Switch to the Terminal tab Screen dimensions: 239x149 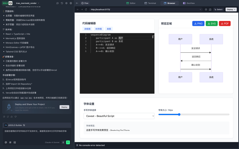pos(150,3)
